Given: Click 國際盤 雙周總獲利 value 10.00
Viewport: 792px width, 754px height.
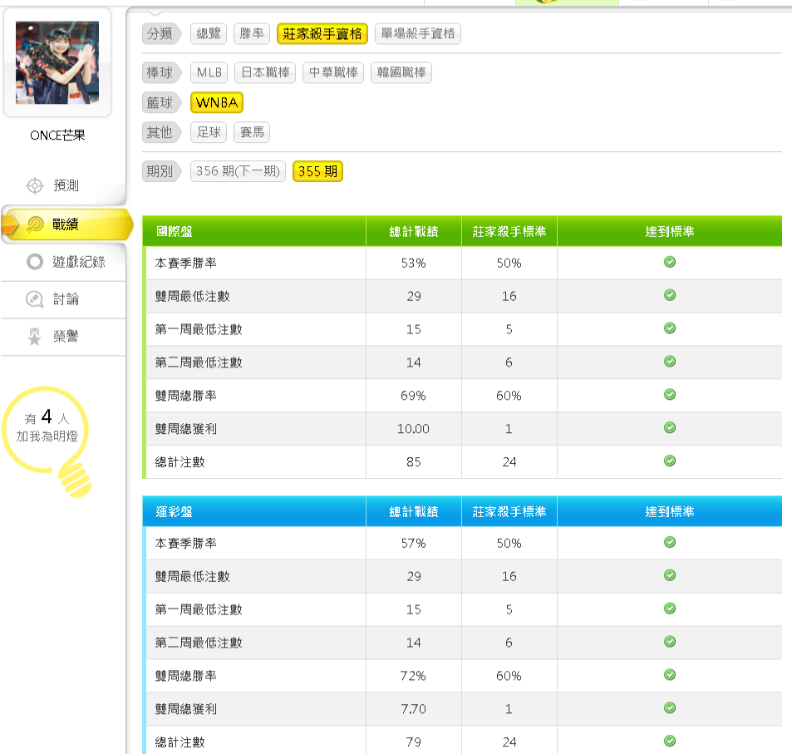Looking at the screenshot, I should point(413,429).
